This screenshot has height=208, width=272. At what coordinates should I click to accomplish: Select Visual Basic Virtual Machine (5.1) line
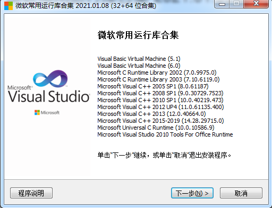point(139,59)
